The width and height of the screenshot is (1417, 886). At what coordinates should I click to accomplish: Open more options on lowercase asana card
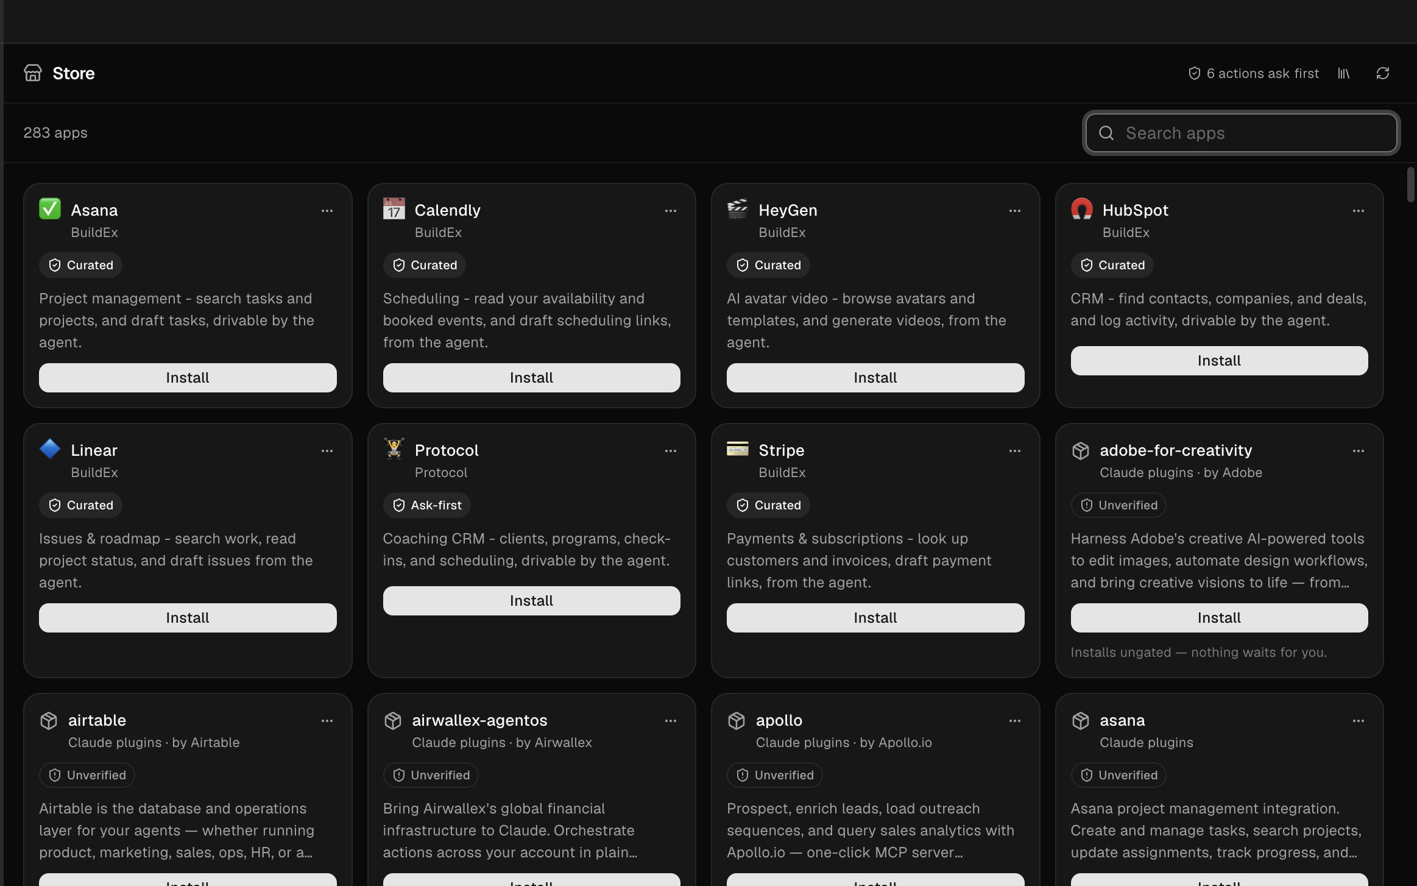(x=1359, y=721)
